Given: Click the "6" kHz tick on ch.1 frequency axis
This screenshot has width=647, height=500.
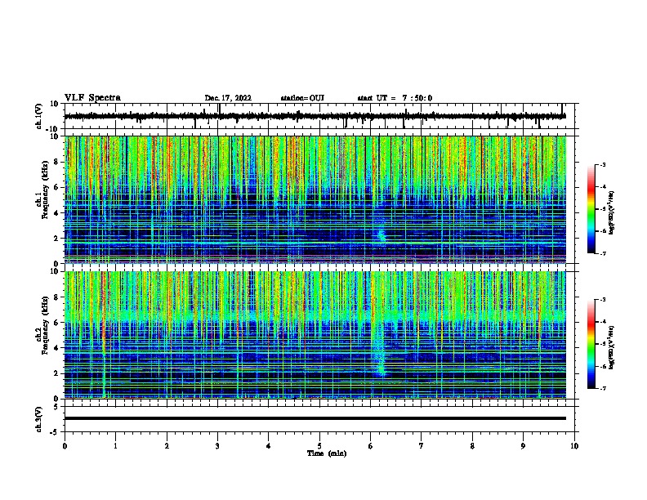Looking at the screenshot, I should pyautogui.click(x=57, y=188).
